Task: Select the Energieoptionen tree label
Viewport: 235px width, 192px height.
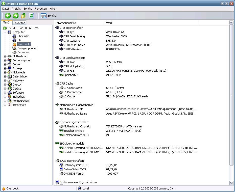Action: point(27,48)
